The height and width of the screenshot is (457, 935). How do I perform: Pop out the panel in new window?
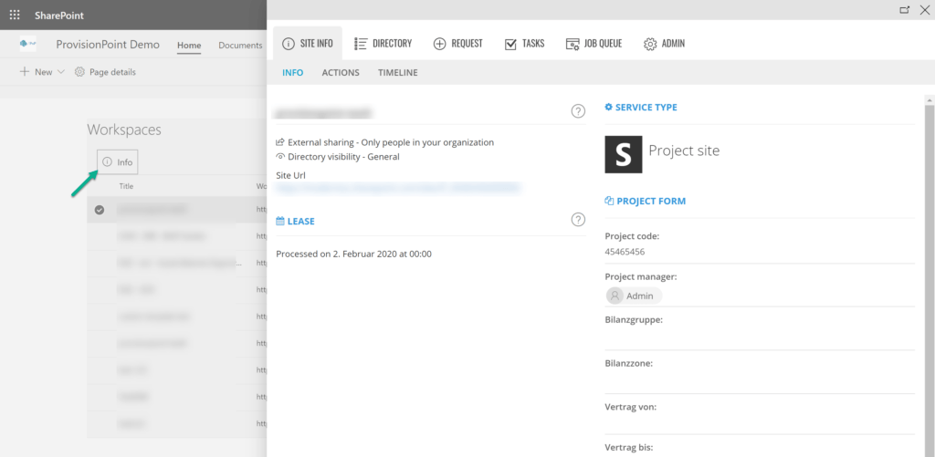905,9
